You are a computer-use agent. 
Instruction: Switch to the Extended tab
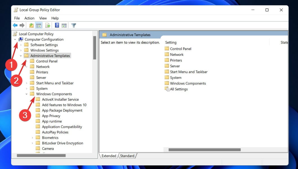pyautogui.click(x=109, y=156)
